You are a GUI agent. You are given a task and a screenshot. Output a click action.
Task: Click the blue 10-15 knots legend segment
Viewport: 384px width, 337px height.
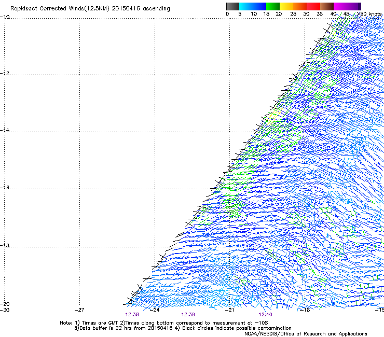tap(259, 6)
